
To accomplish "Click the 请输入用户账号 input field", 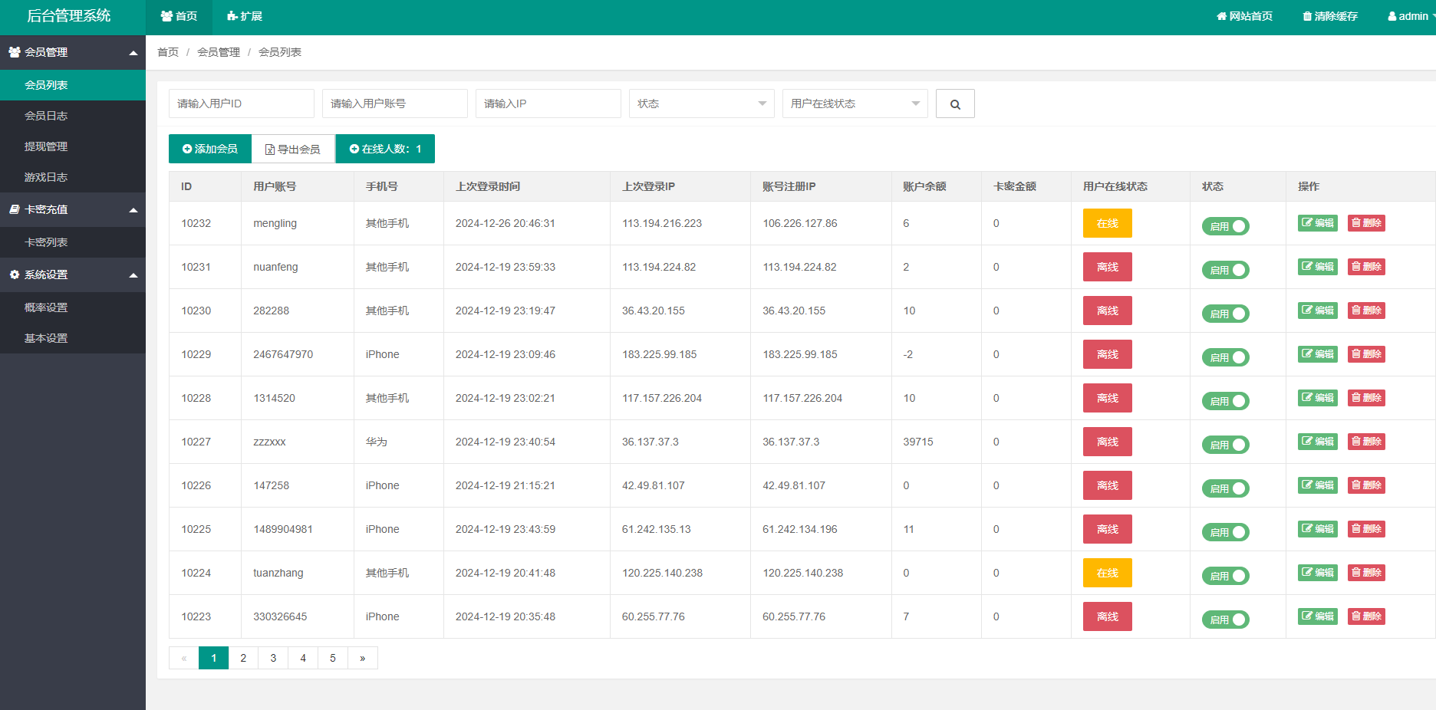I will point(394,104).
